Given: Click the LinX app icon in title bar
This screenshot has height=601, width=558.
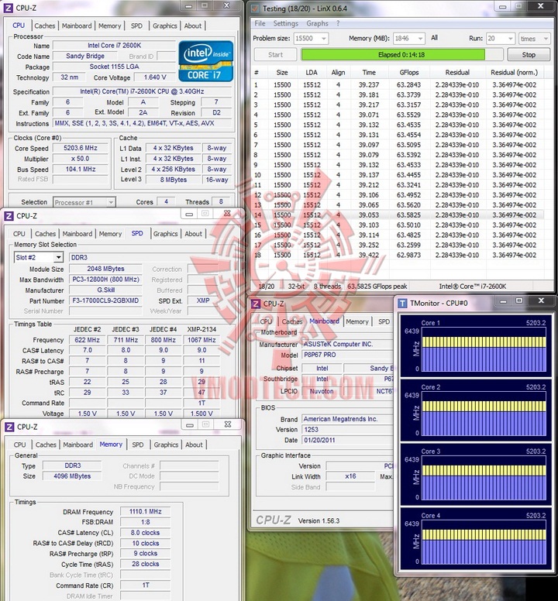Looking at the screenshot, I should tap(255, 8).
